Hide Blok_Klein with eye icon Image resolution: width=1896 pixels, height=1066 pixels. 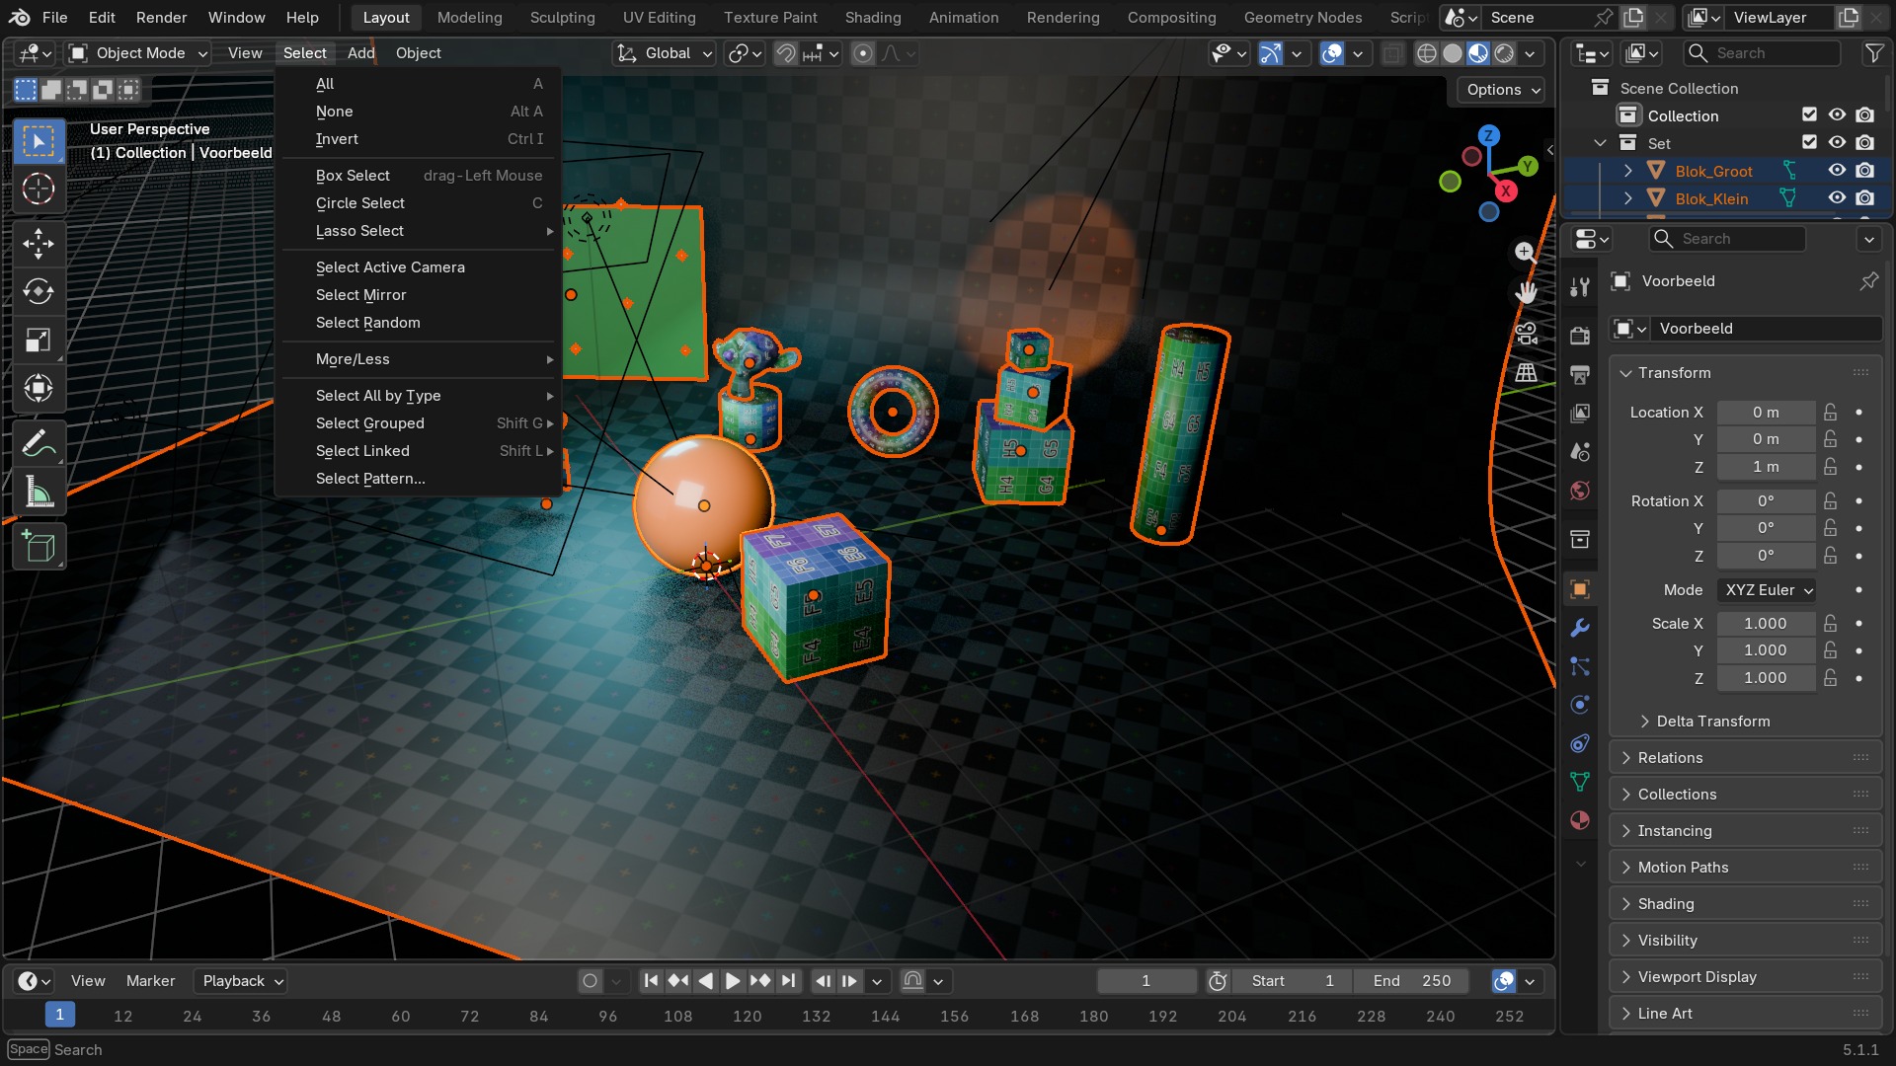[1837, 198]
